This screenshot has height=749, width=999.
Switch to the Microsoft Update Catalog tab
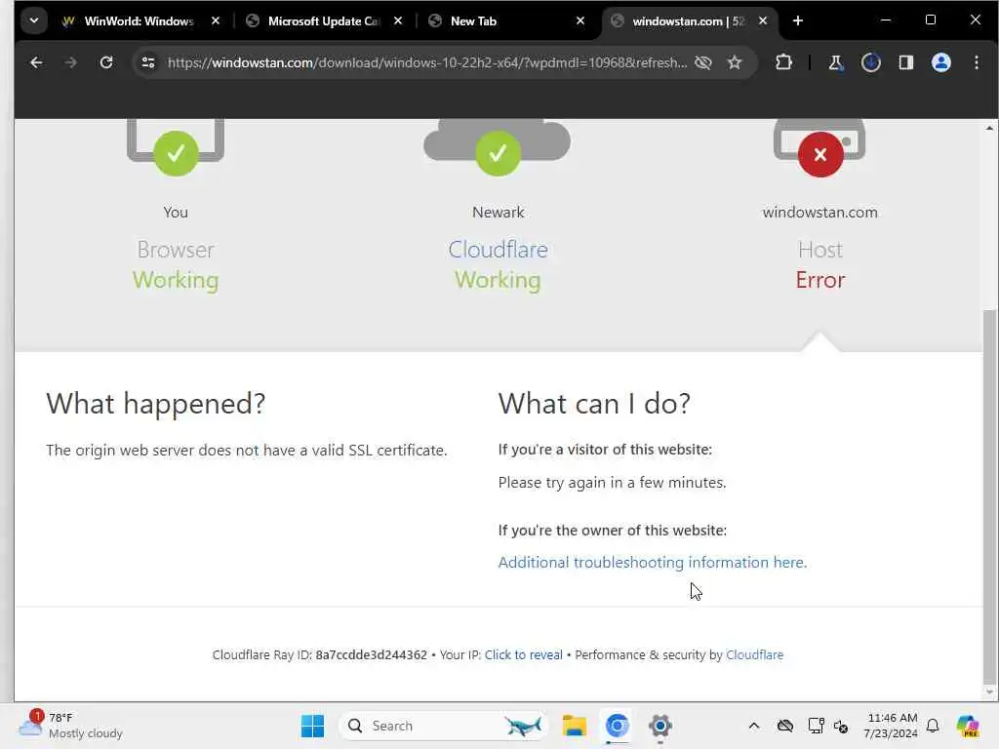[x=323, y=21]
